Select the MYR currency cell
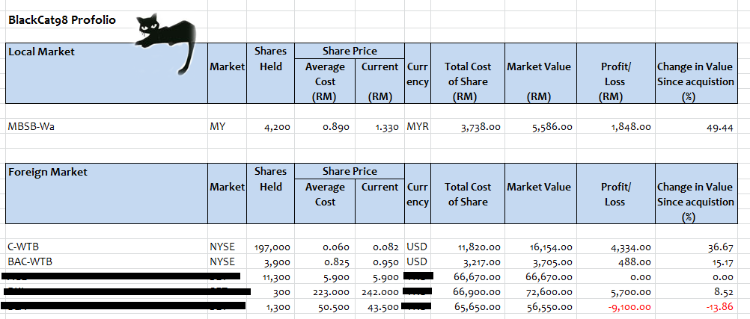750x319 pixels. (x=417, y=127)
